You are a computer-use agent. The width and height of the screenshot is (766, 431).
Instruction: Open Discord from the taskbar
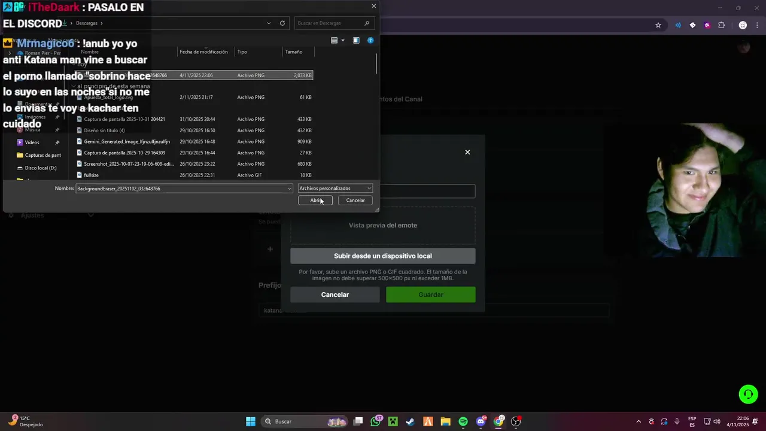(481, 421)
